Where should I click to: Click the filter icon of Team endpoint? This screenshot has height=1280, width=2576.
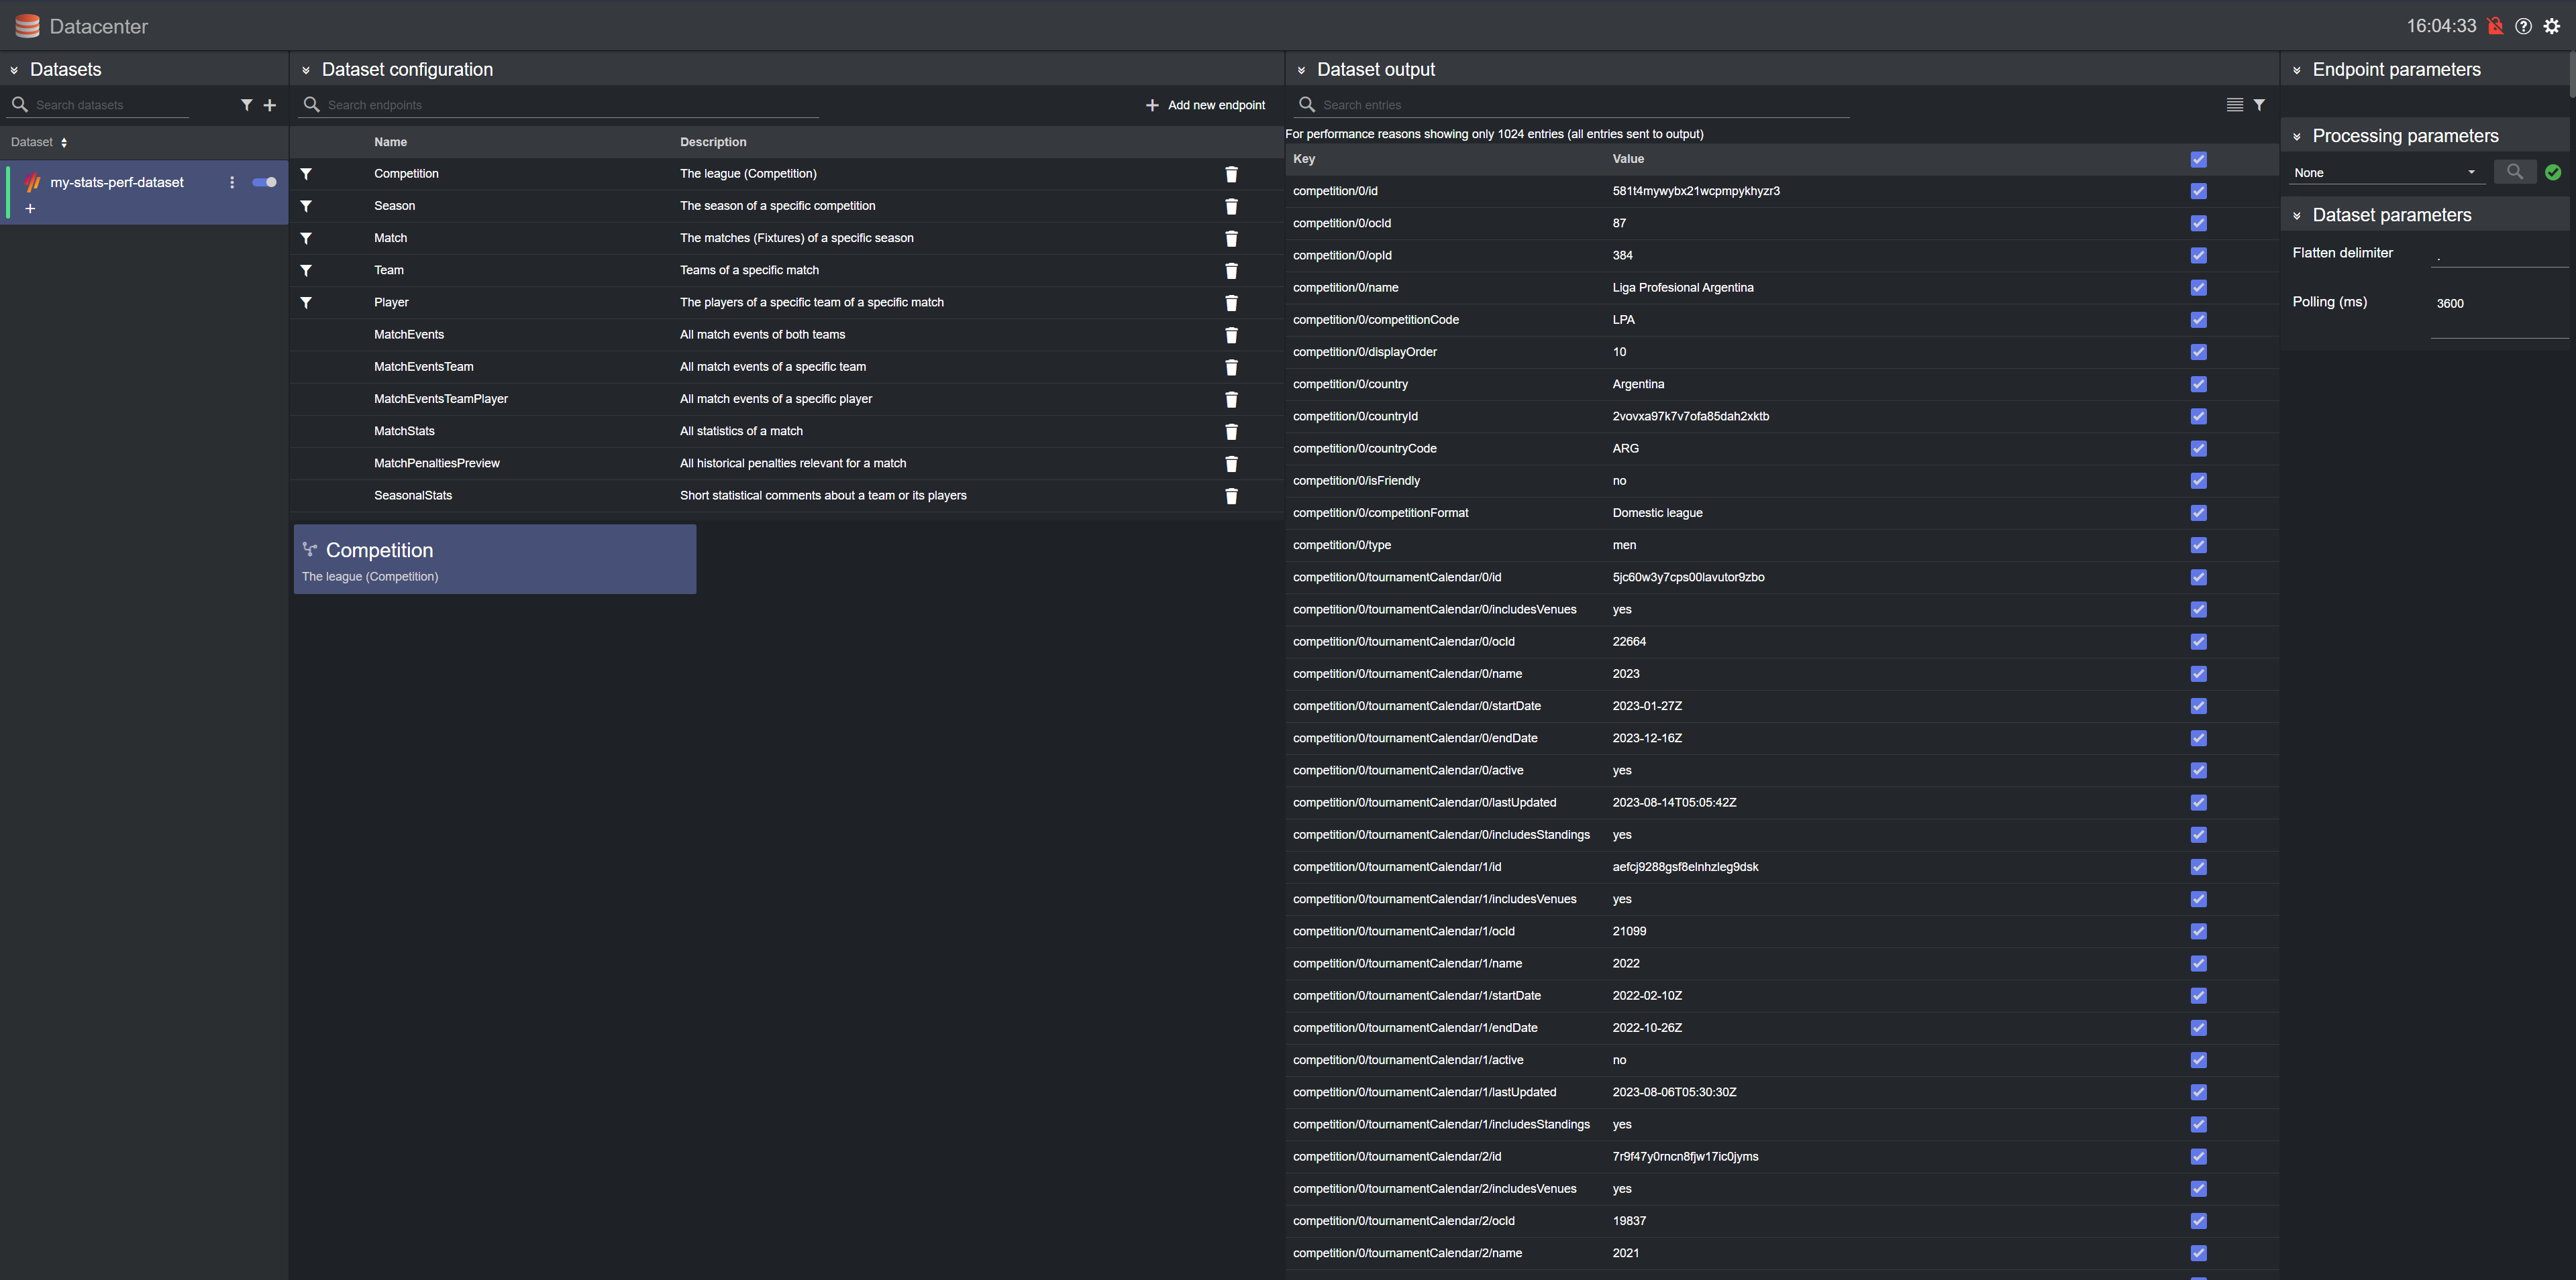(306, 270)
